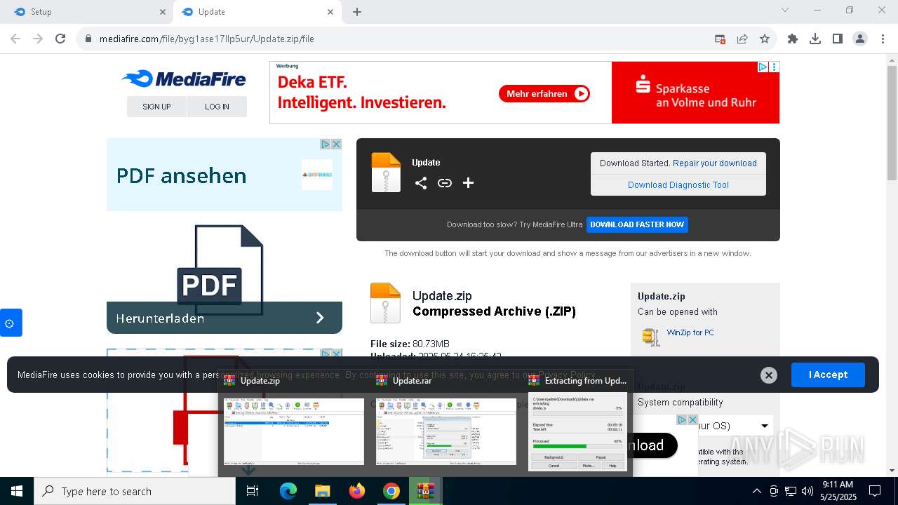
Task: Click WinZip for PC link
Action: click(690, 332)
